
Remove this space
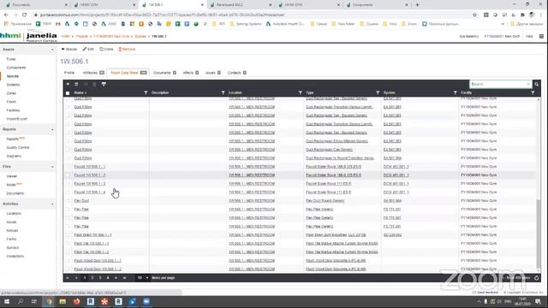tap(127, 50)
